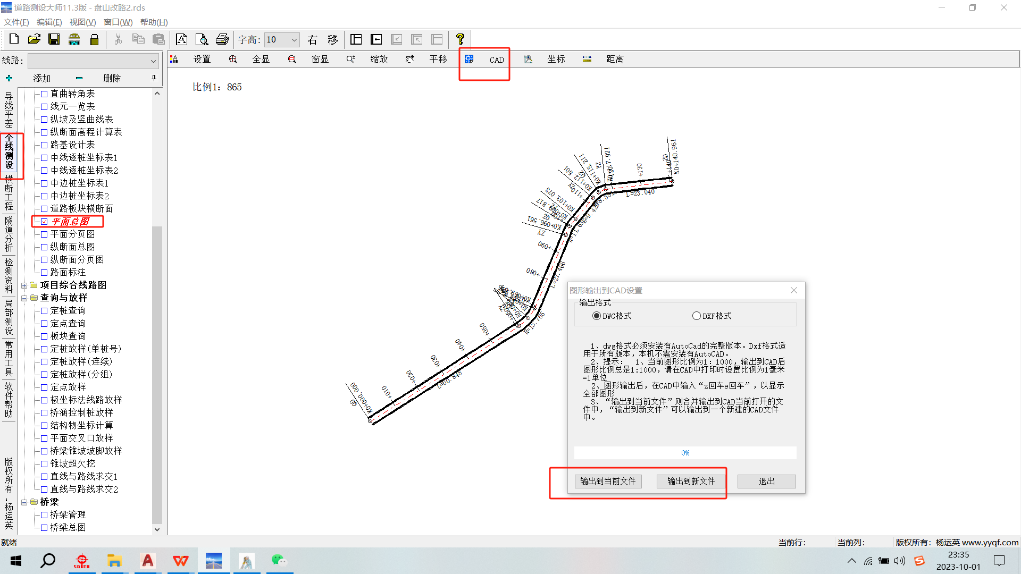1021x574 pixels.
Task: Open the 线路 dropdown list
Action: (153, 61)
